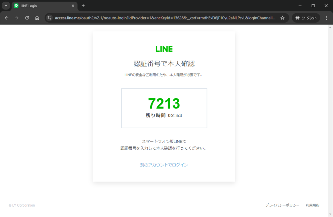Screen dimensions: 333x217
Task: Open the プライバシーポリシー footer link
Action: (x=282, y=205)
